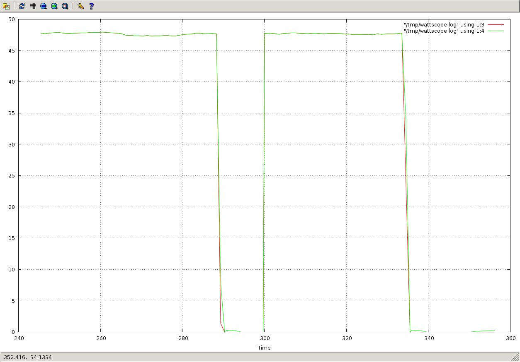Screen dimensions: 520x362
Task: Click the 280 x-axis tick label
Action: pos(182,338)
